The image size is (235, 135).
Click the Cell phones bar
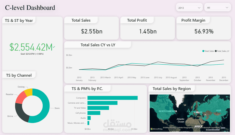point(94,113)
